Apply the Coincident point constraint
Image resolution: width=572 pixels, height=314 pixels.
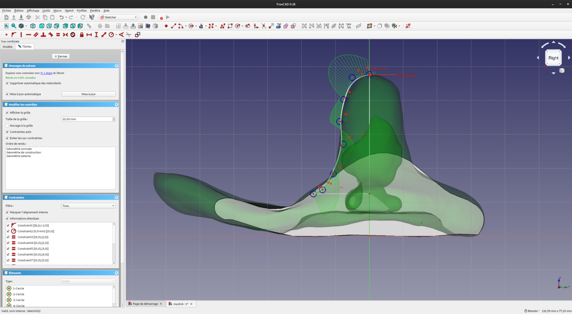(6, 34)
